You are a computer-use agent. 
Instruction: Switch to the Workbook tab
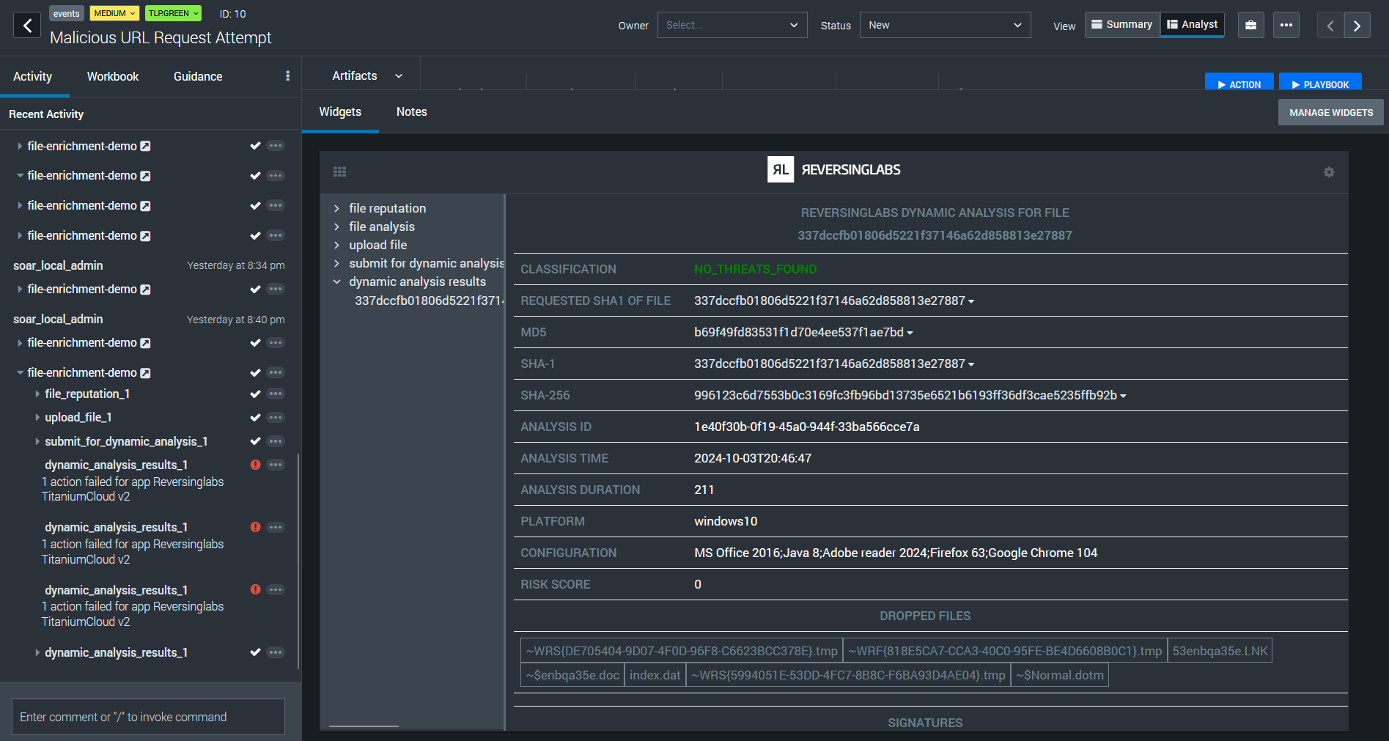point(113,76)
